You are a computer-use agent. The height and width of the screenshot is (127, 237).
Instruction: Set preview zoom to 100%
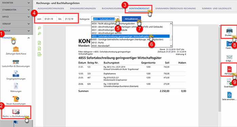point(40,54)
